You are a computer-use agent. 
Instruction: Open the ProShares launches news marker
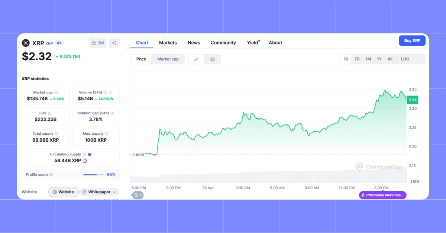tap(382, 195)
